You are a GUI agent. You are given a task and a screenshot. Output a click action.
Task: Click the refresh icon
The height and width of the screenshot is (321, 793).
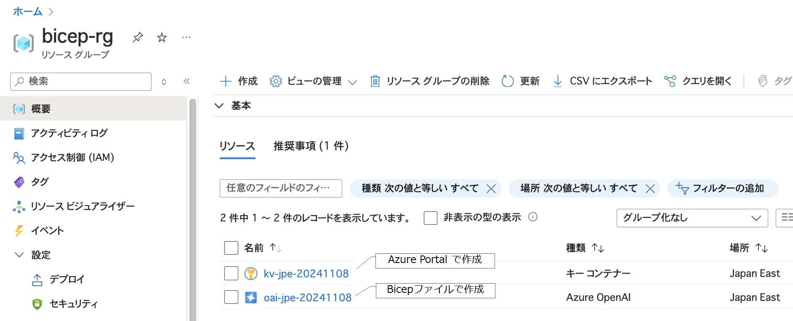pos(508,81)
